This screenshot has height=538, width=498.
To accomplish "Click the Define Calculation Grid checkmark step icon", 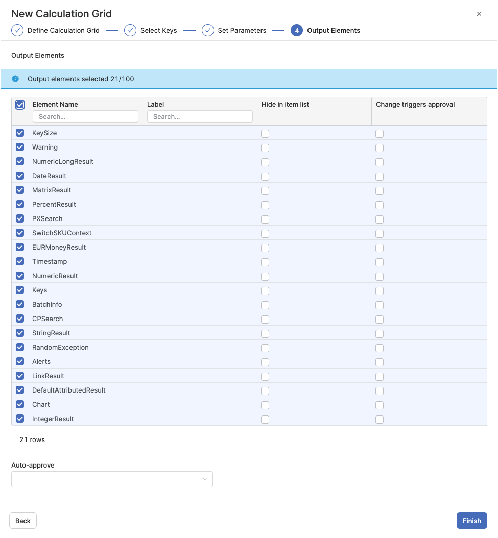I will (17, 30).
